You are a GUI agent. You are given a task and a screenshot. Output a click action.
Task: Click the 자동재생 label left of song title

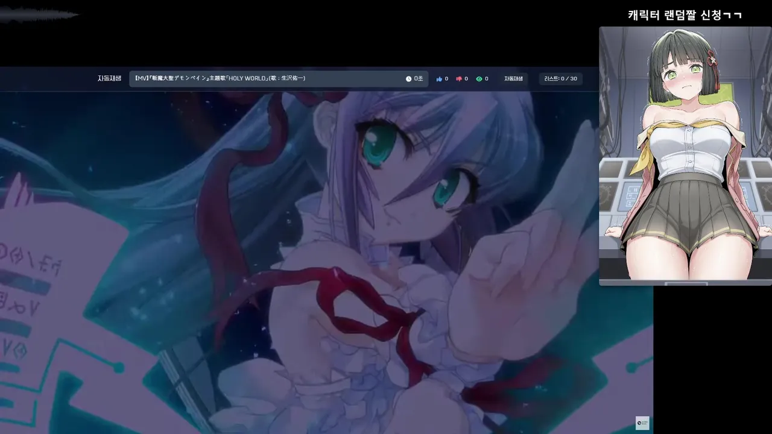[110, 78]
